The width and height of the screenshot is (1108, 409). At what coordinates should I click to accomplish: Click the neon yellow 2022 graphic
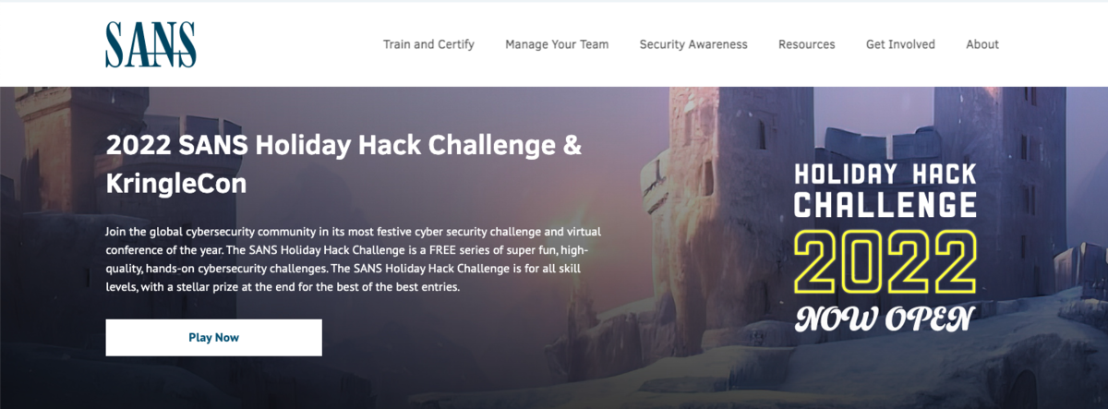coord(885,259)
